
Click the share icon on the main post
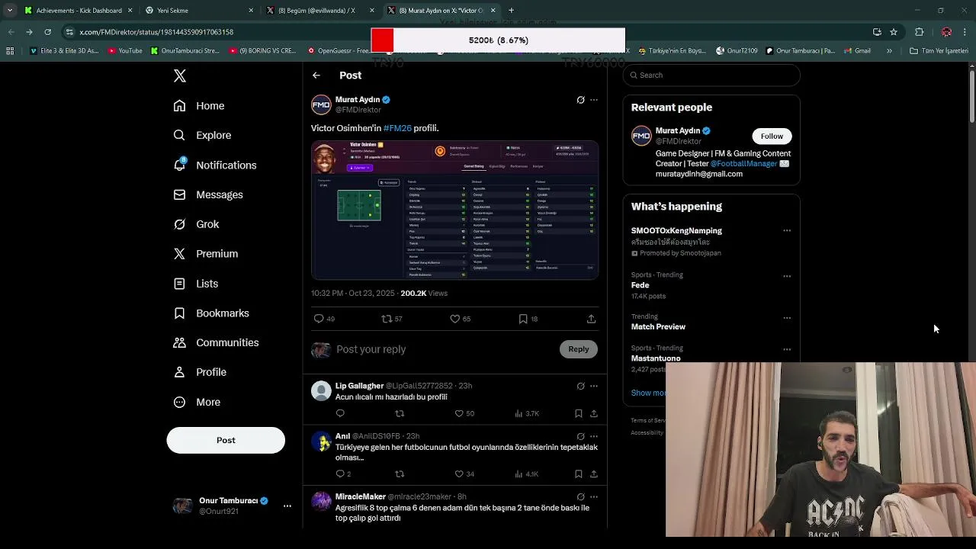(591, 319)
